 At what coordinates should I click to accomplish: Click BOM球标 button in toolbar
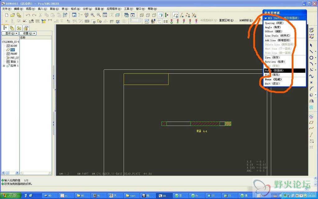pos(246,20)
